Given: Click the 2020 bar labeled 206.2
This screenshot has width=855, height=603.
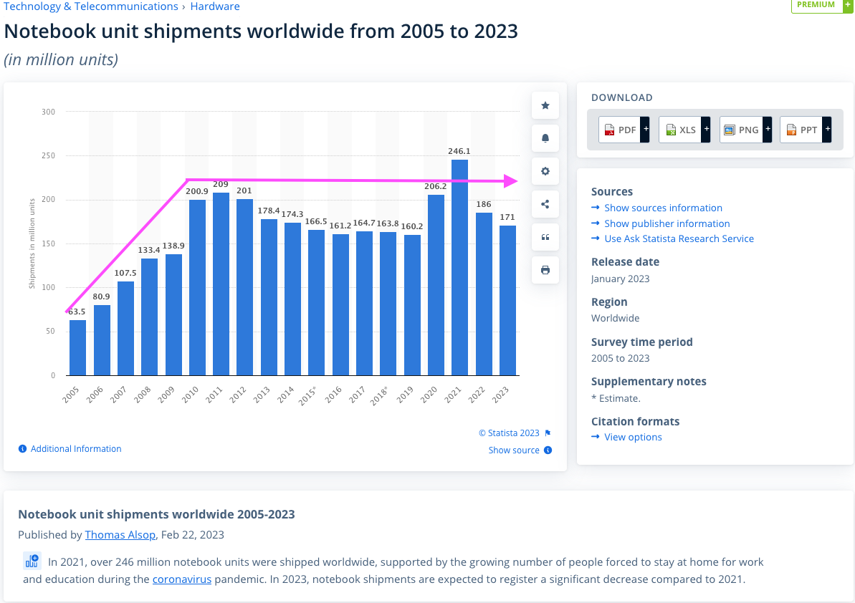Looking at the screenshot, I should (436, 286).
